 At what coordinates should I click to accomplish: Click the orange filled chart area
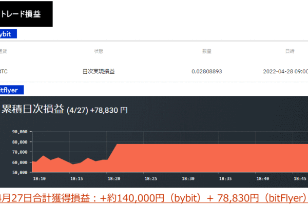(x=205, y=159)
